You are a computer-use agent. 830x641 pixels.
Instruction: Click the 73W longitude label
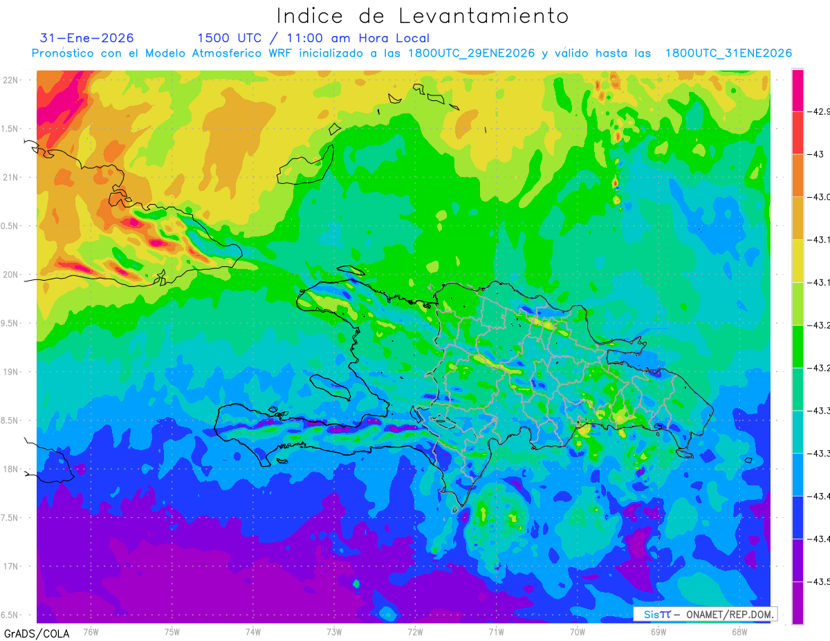pyautogui.click(x=334, y=632)
